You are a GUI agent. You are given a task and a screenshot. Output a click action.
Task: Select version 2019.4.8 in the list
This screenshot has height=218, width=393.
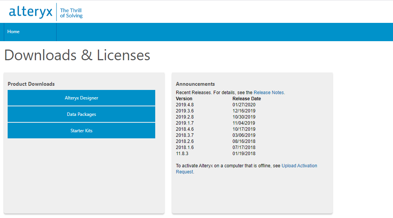(185, 105)
